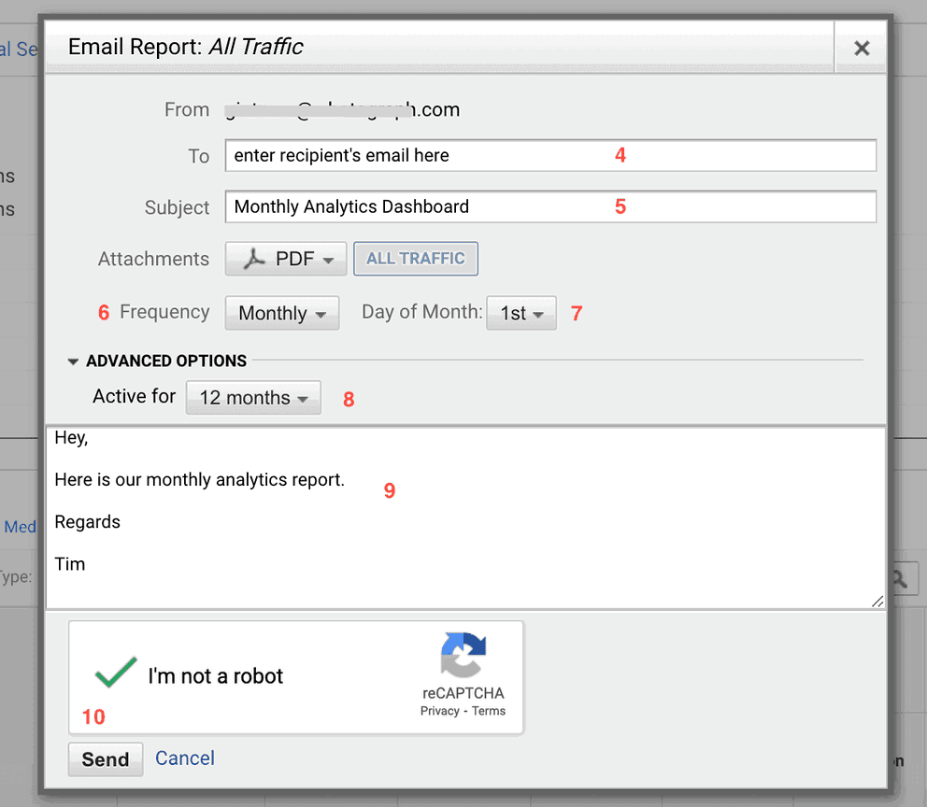Open the PDF format dropdown
Viewport: 927px width, 807px height.
[x=286, y=259]
